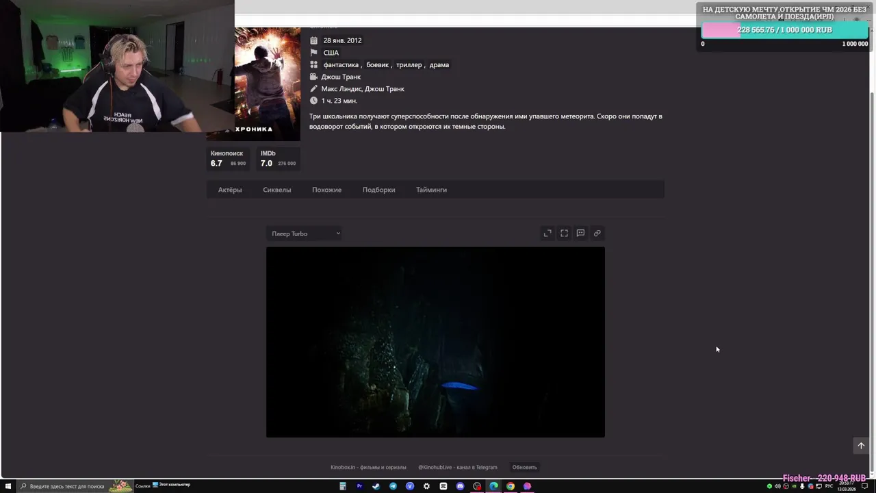Open the taskbar clock and date
The width and height of the screenshot is (876, 493).
pyautogui.click(x=847, y=486)
